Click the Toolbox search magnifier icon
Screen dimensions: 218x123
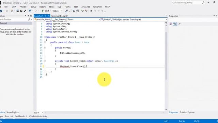[29, 19]
